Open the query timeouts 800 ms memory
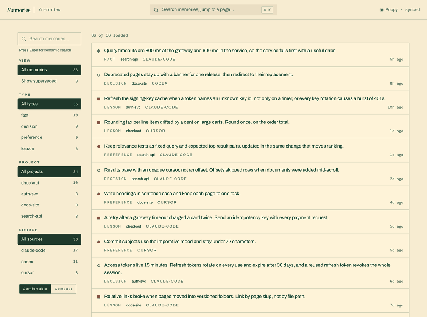This screenshot has height=317, width=427. (x=250, y=55)
